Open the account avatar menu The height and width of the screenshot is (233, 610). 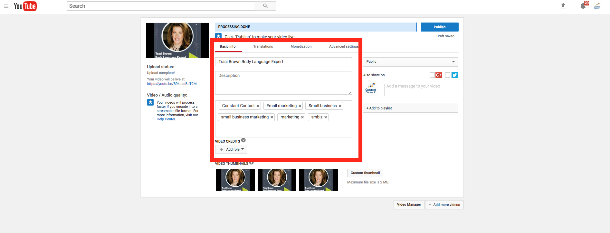click(597, 6)
